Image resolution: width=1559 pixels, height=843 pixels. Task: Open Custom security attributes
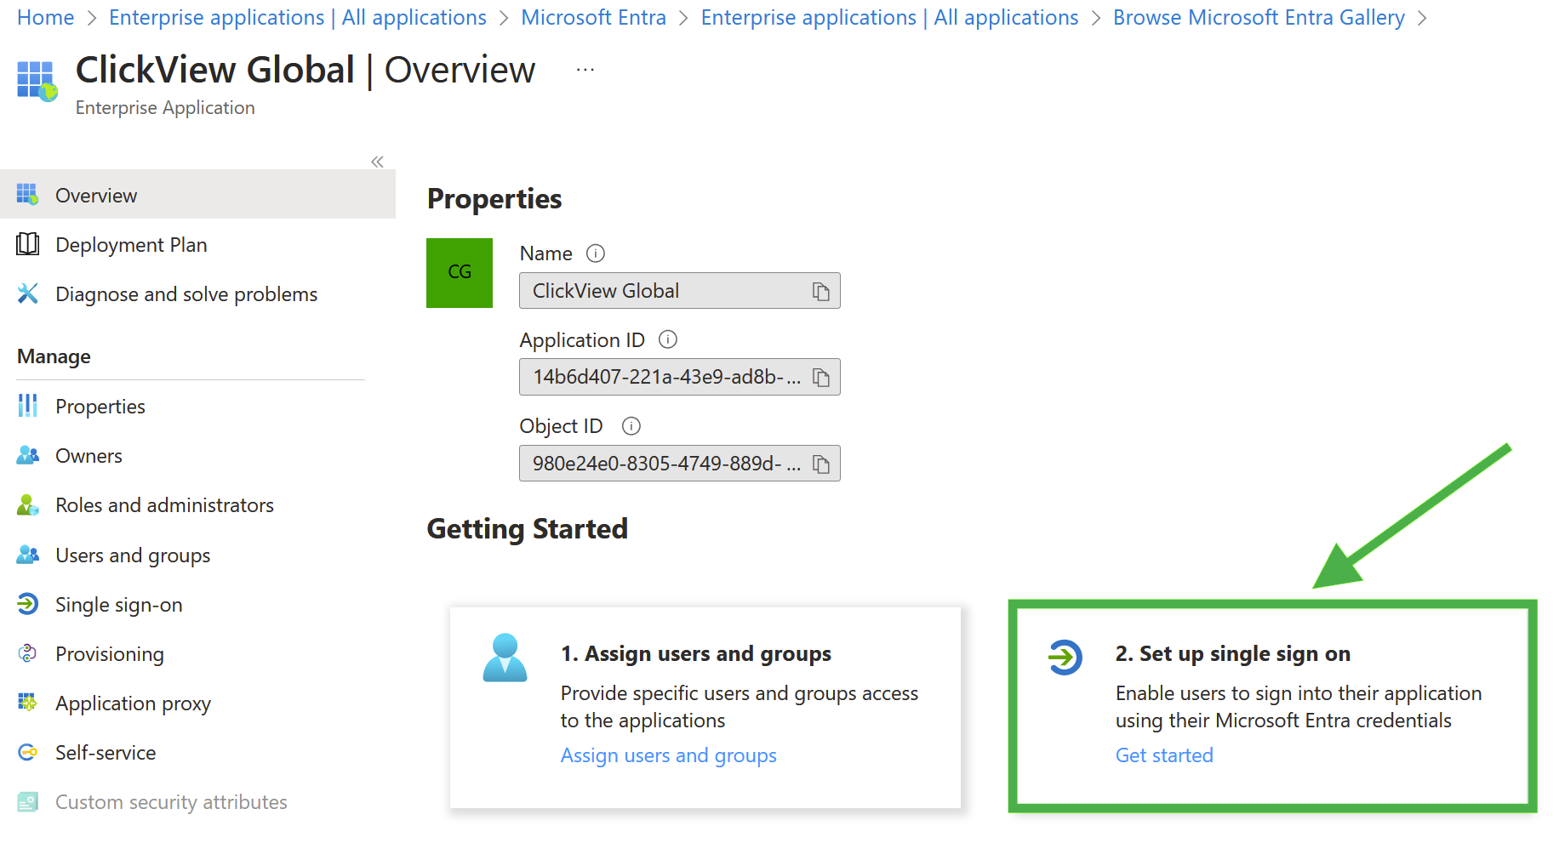point(197,801)
